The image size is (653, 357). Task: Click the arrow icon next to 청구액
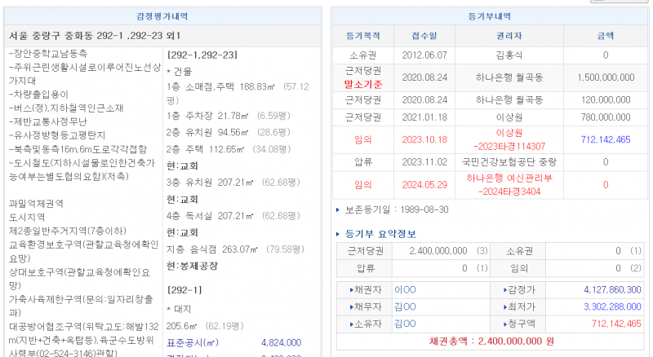pos(504,324)
